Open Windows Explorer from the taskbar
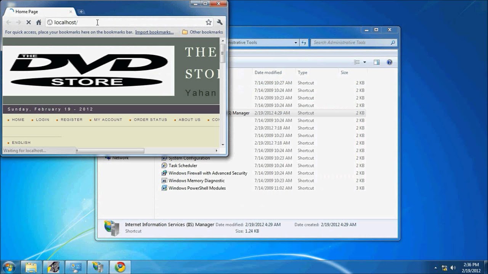The width and height of the screenshot is (488, 274). pos(31,267)
